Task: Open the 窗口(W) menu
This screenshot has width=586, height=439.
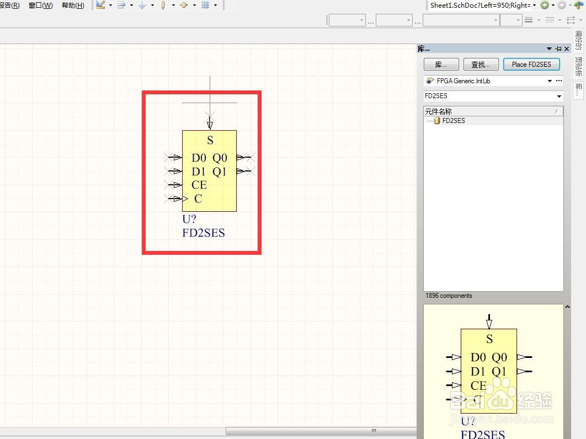Action: (x=41, y=5)
